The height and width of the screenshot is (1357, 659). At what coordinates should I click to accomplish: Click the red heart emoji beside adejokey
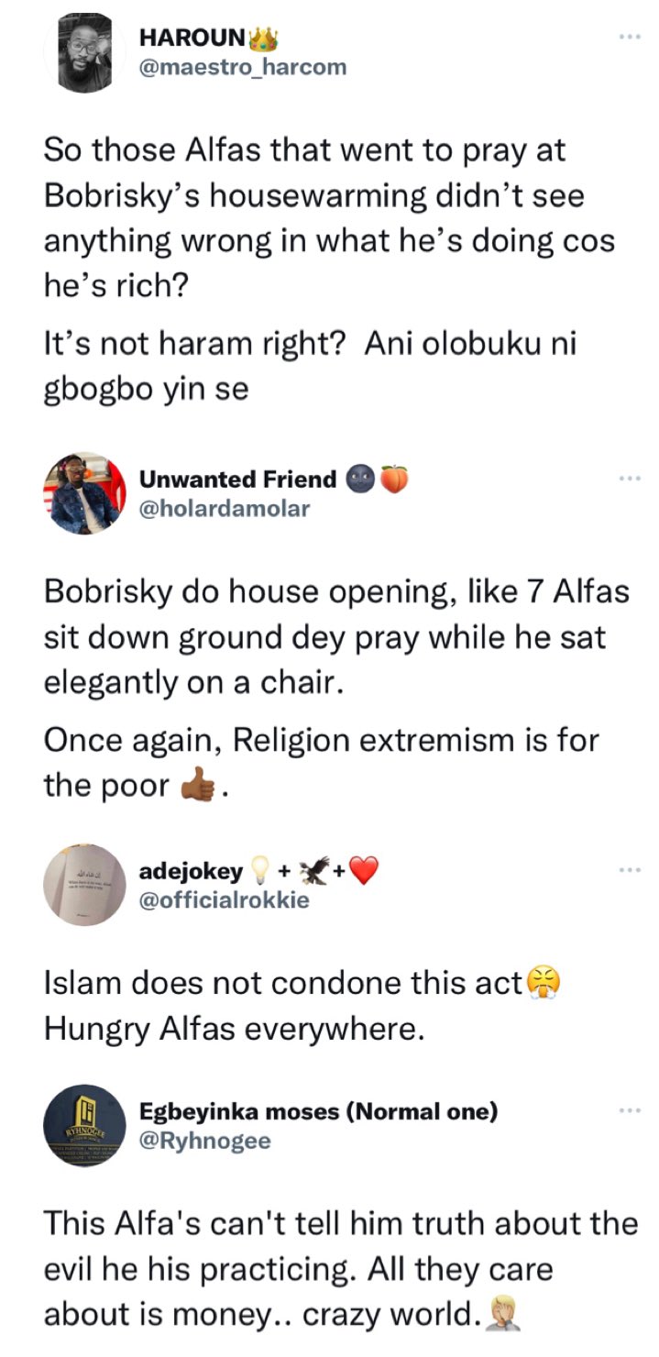(x=364, y=870)
